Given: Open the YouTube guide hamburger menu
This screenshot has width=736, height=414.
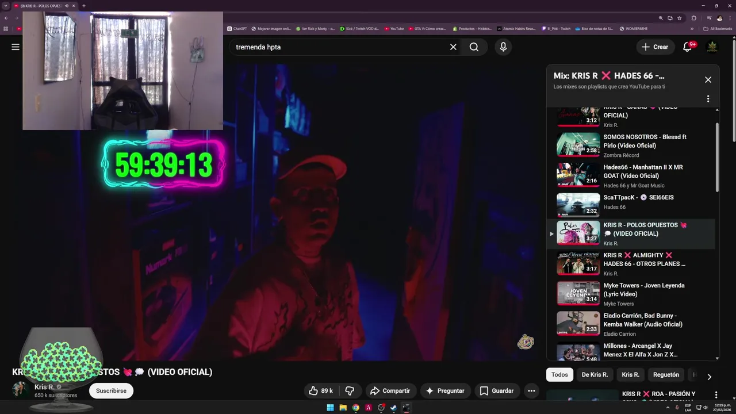Looking at the screenshot, I should 16,47.
